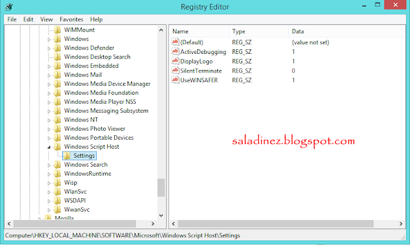
Task: Expand the Windows Embedded key
Action: (49, 67)
